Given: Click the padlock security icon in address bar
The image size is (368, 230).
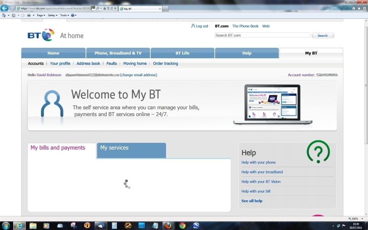Looking at the screenshot, I should click(x=105, y=8).
